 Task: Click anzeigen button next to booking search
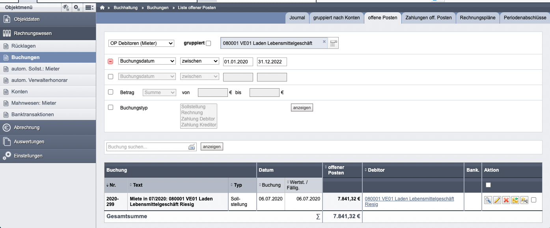(212, 146)
